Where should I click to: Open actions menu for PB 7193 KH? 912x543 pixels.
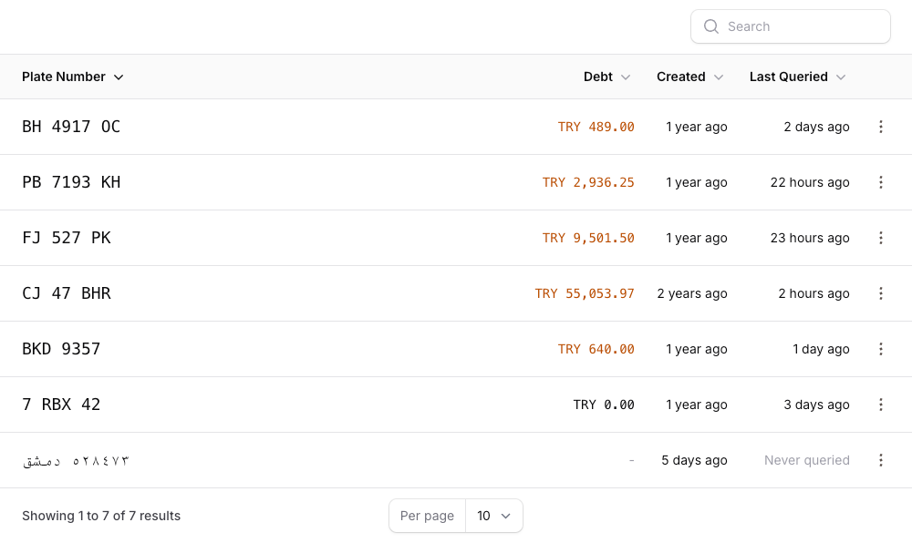point(880,182)
